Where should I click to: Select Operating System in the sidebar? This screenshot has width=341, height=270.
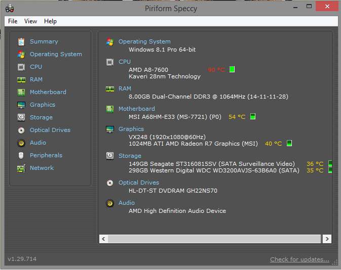[56, 54]
